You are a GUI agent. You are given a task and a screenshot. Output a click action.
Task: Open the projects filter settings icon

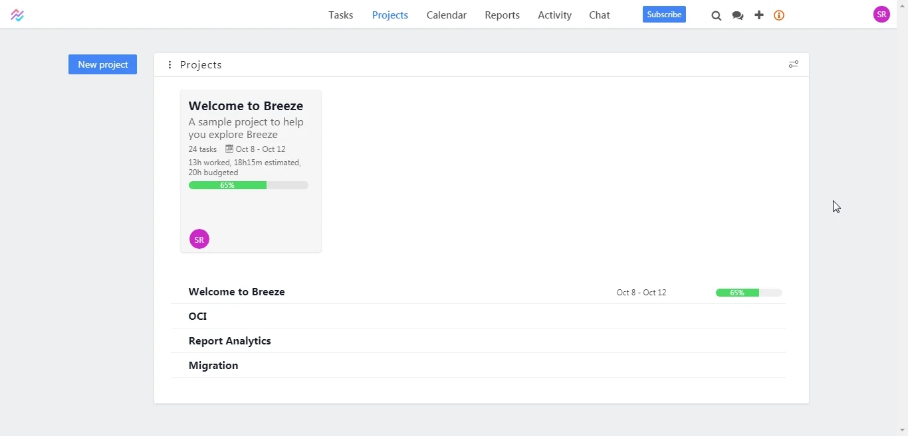coord(794,64)
